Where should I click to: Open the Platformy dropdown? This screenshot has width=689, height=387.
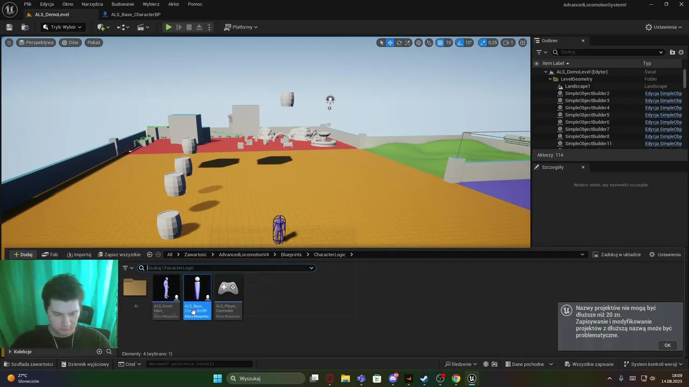pos(241,27)
